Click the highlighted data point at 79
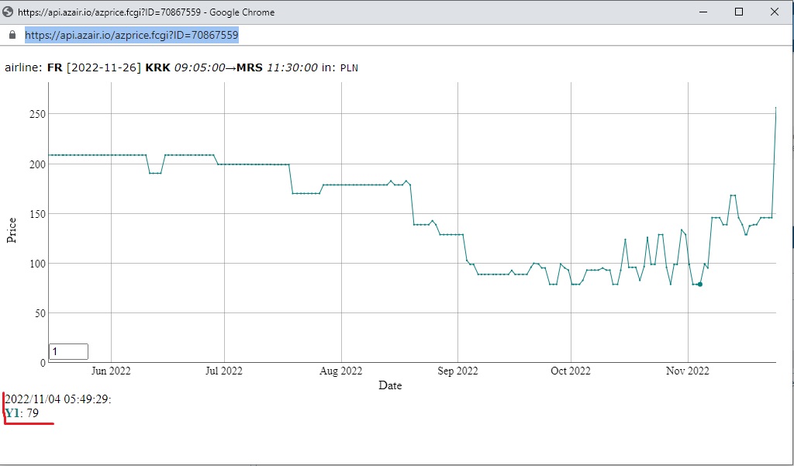The image size is (794, 466). tap(700, 285)
